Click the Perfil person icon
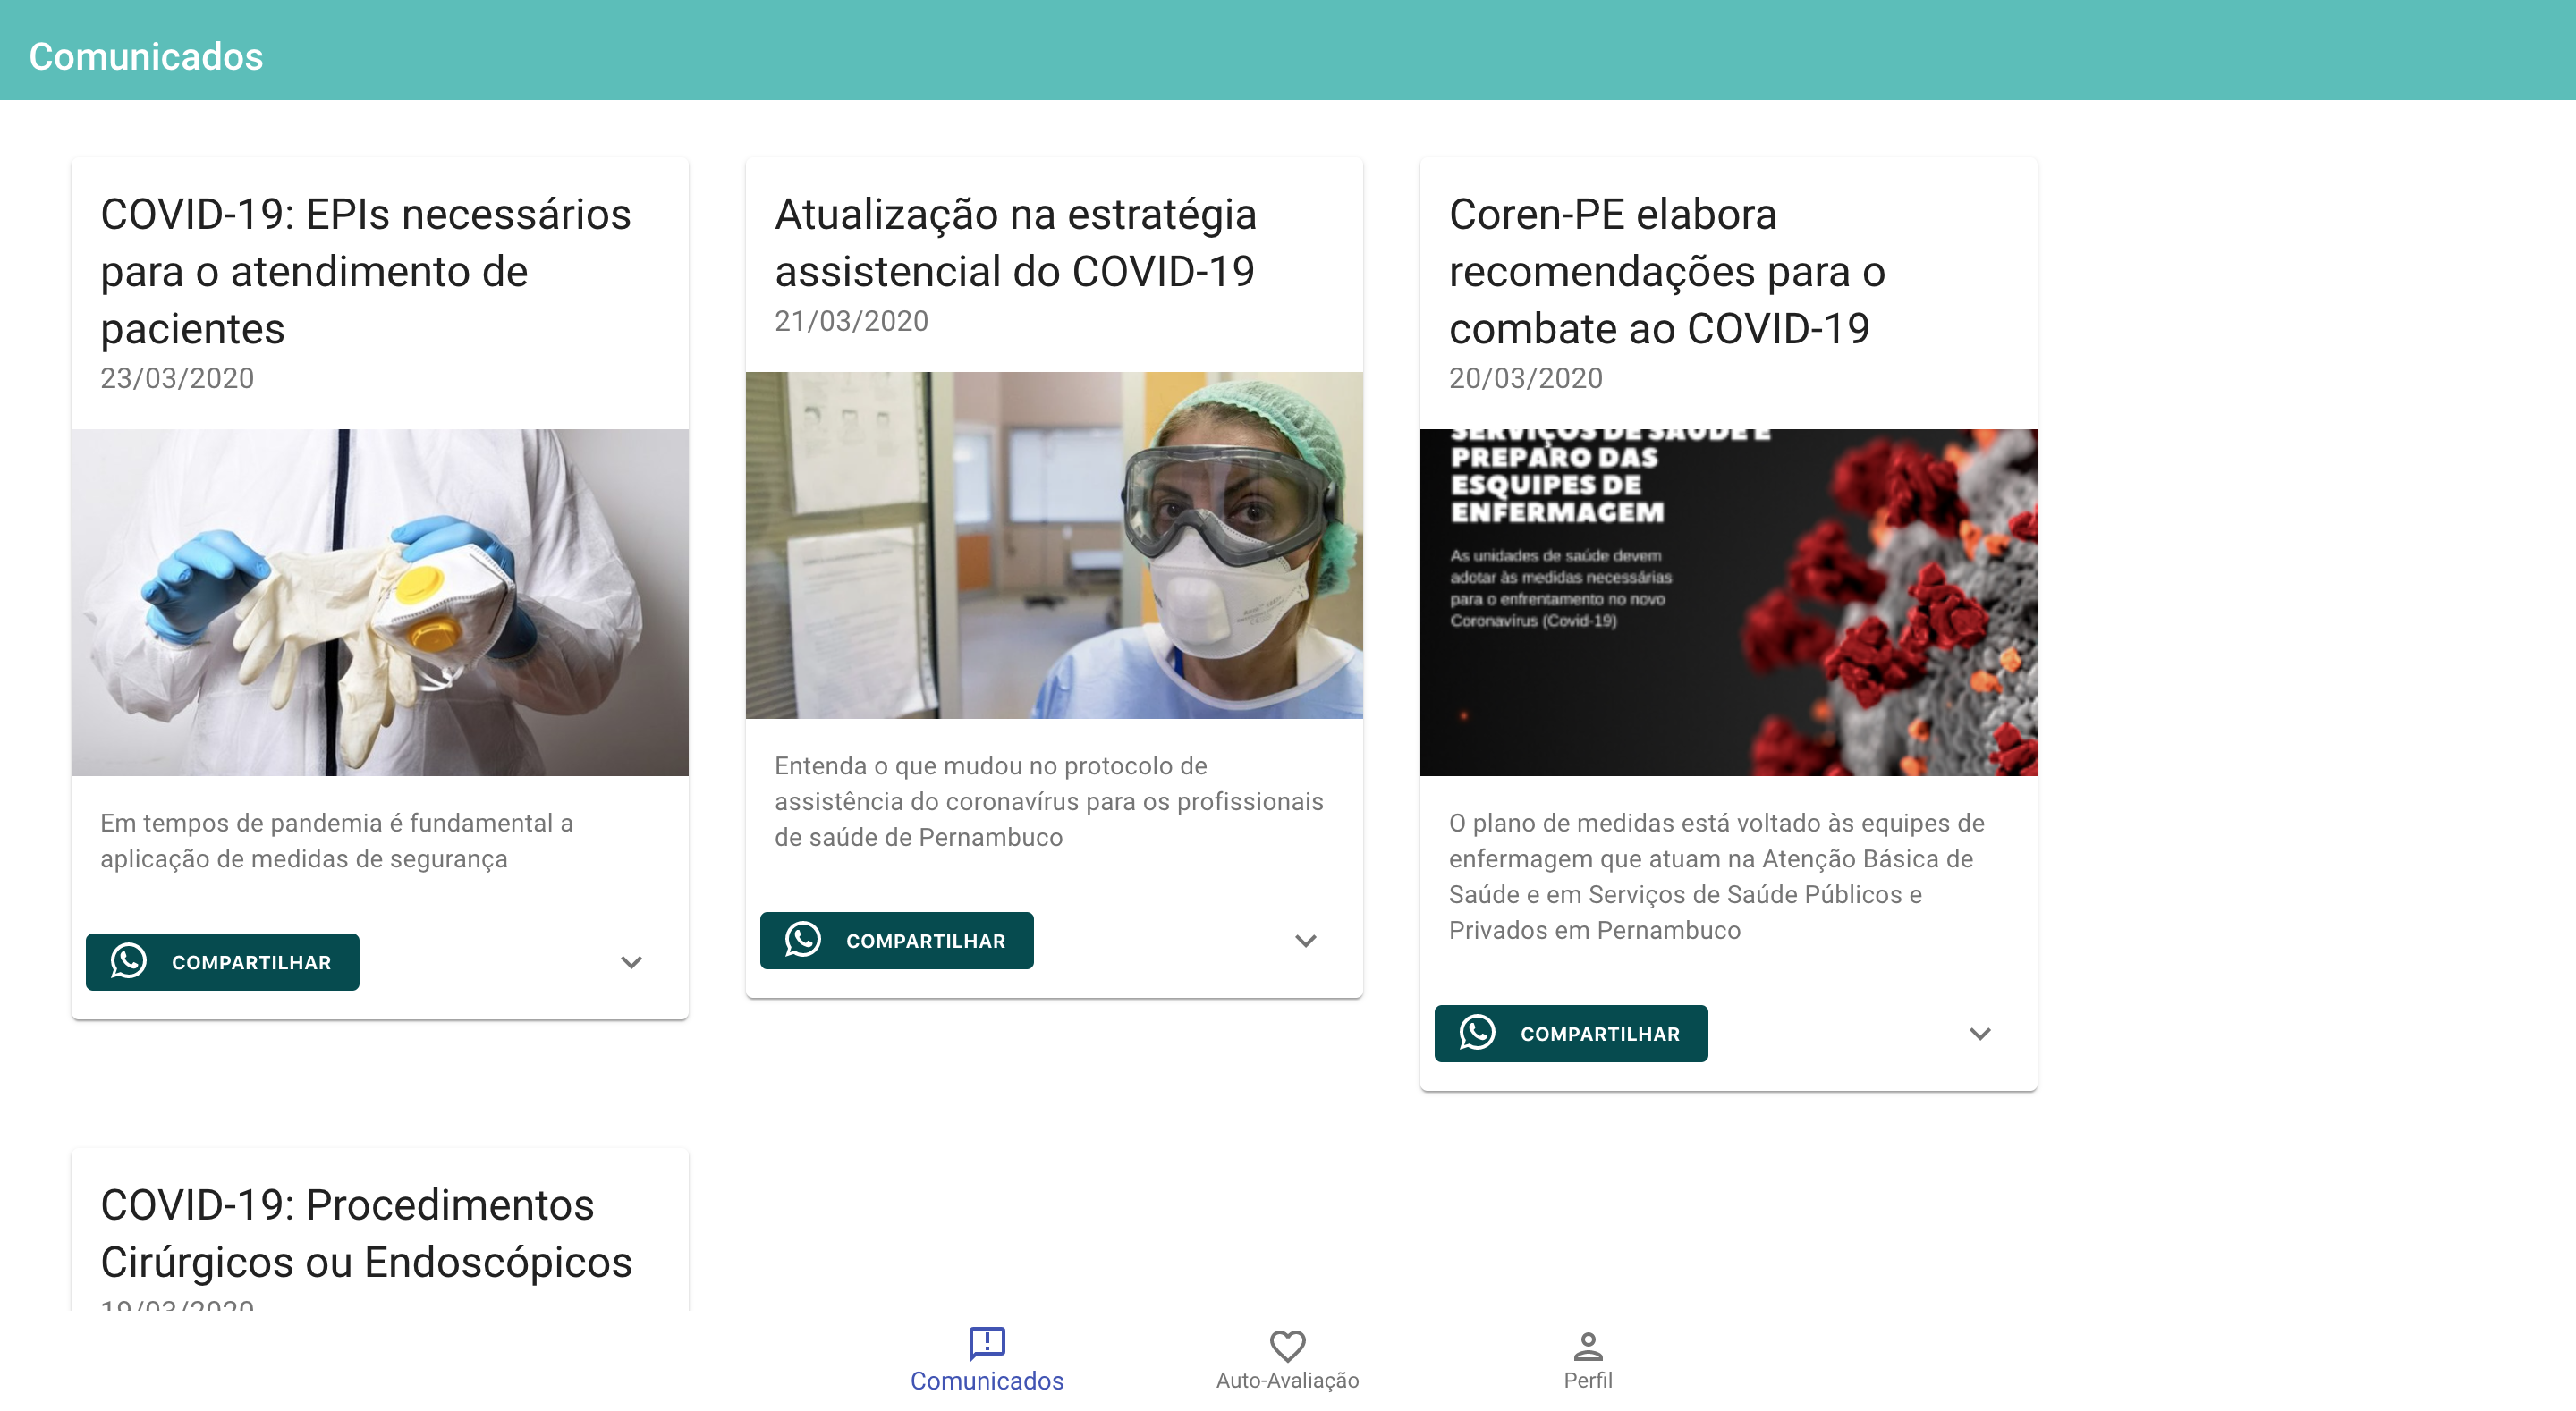 click(x=1587, y=1346)
